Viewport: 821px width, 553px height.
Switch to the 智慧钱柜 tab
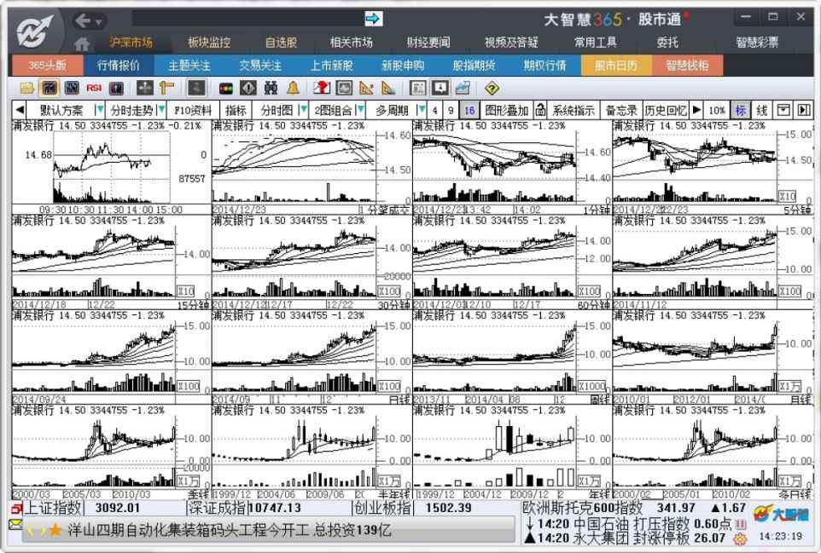(687, 66)
